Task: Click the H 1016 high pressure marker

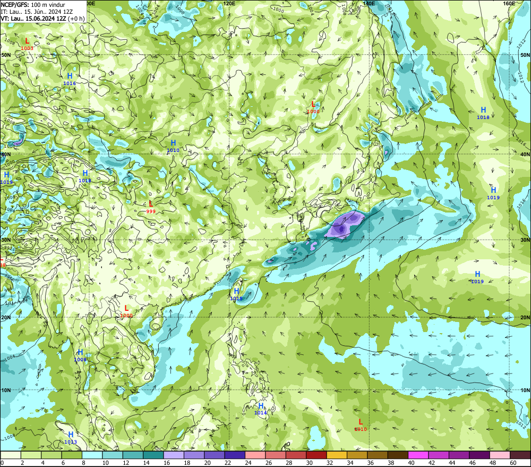Action: (70, 79)
